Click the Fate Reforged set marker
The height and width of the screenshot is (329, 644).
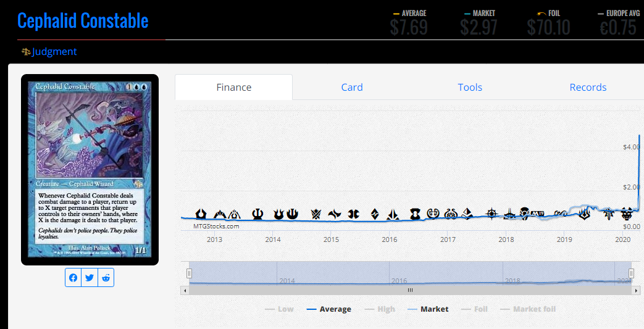335,214
